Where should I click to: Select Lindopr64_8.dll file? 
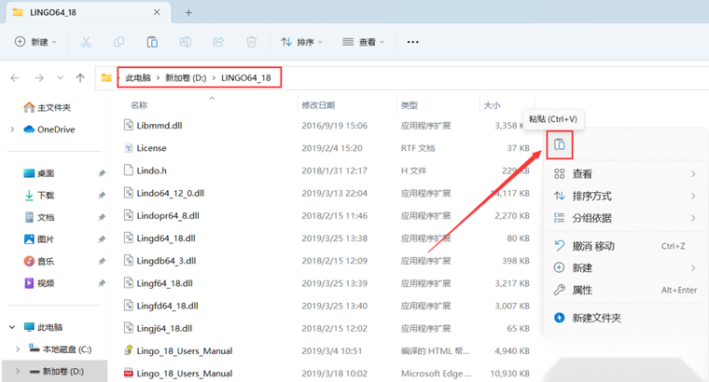[168, 216]
